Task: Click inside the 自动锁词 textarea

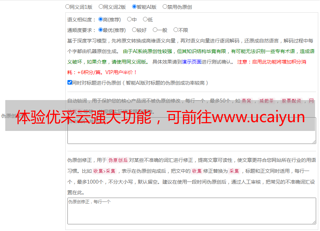Action: 192,131
